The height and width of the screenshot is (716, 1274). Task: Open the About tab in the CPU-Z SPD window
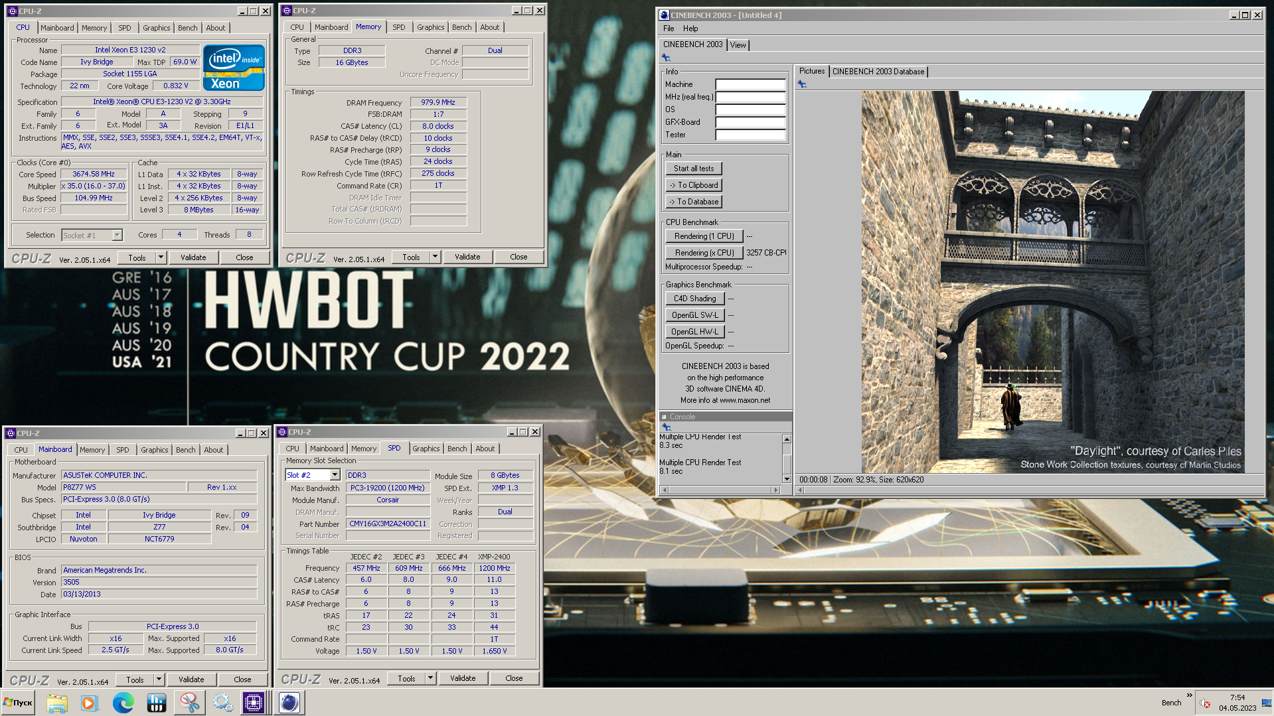[x=485, y=449]
